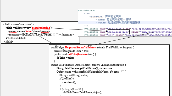Click validator line named "int"
The height and width of the screenshot is (96, 172).
pos(128,35)
